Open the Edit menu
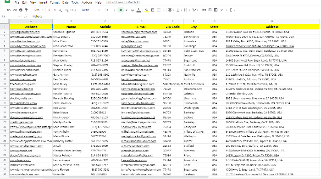Viewport: 321px width, 179px height. 25,2
